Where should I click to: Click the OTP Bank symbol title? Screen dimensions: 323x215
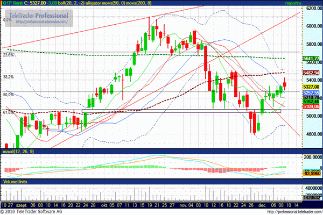(x=12, y=3)
